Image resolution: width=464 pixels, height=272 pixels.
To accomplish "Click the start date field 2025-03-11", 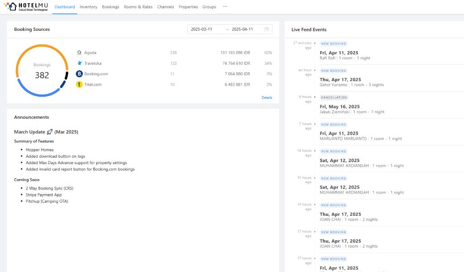I will 202,29.
